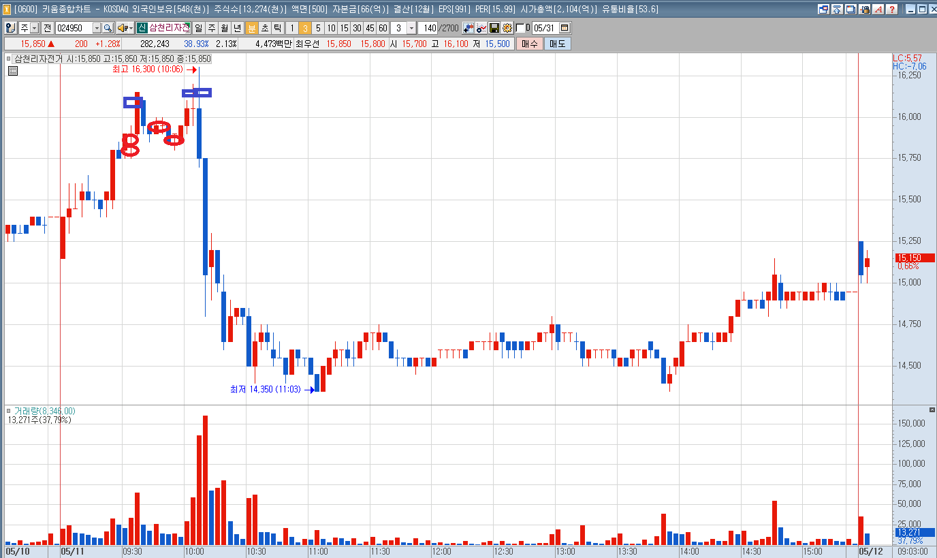Click the 05/12 date marker on time axis
Screen dimensions: 937x558
(x=870, y=551)
